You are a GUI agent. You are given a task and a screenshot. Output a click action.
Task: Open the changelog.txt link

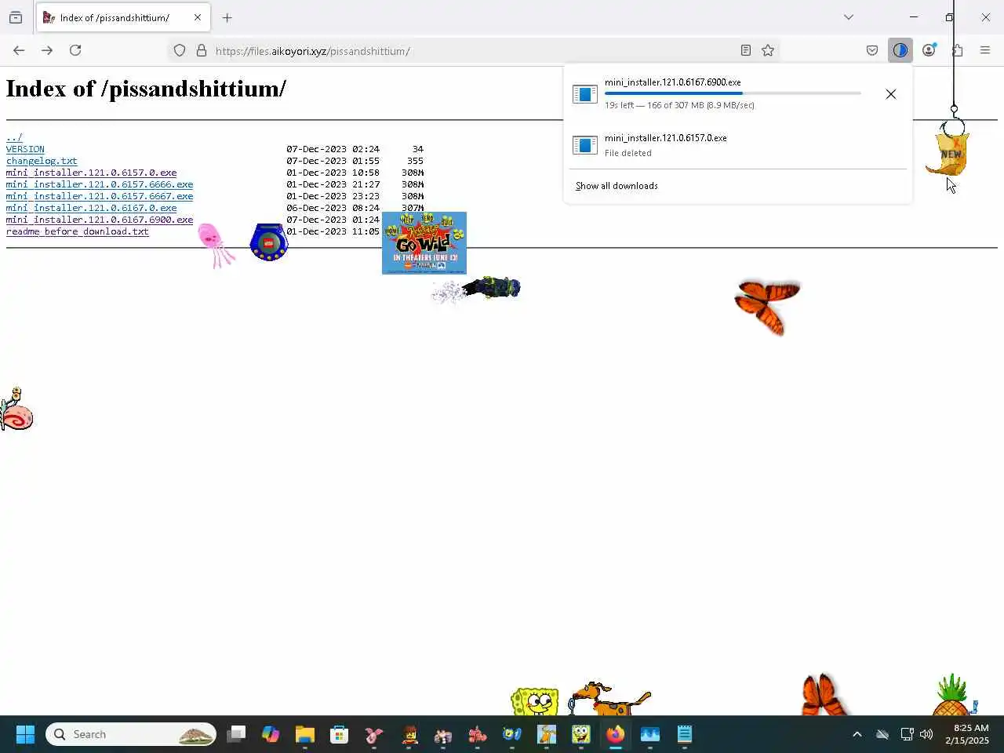click(42, 161)
